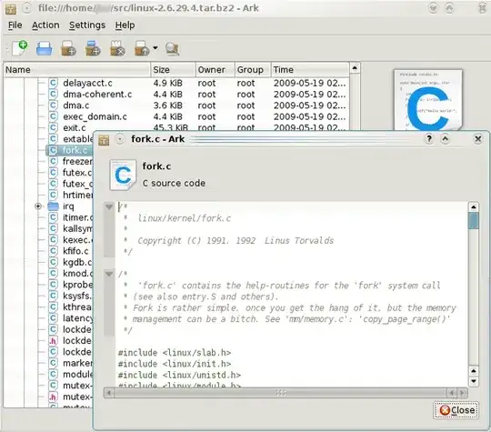The image size is (491, 432).
Task: Click the fork.c C source icon in dialog
Action: (123, 175)
